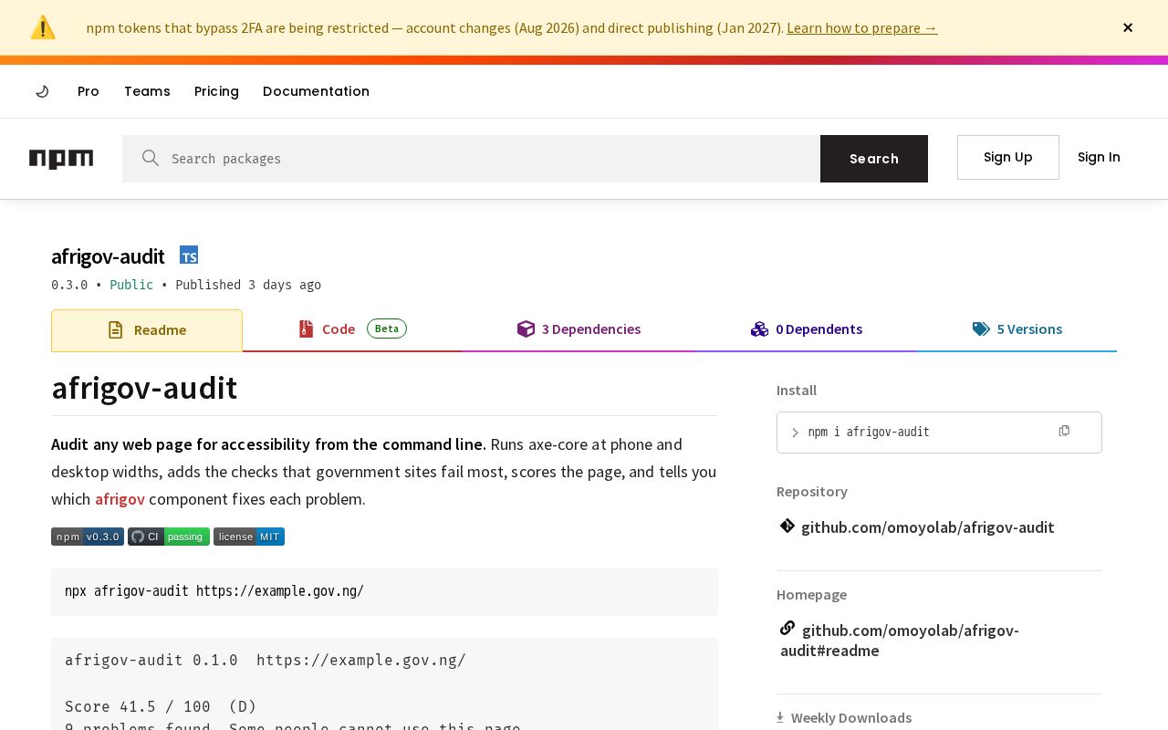This screenshot has height=730, width=1168.
Task: Click the Search button
Action: pos(874,159)
